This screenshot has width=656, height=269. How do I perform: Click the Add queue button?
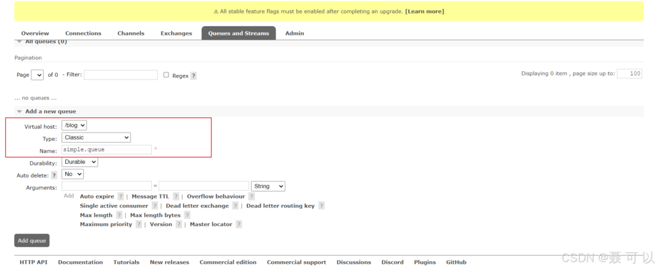point(31,241)
